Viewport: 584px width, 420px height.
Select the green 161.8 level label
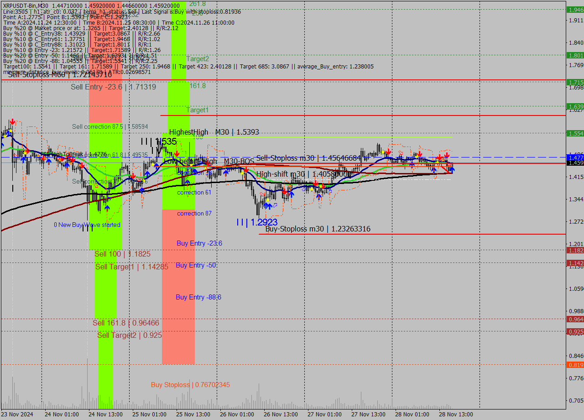(198, 86)
